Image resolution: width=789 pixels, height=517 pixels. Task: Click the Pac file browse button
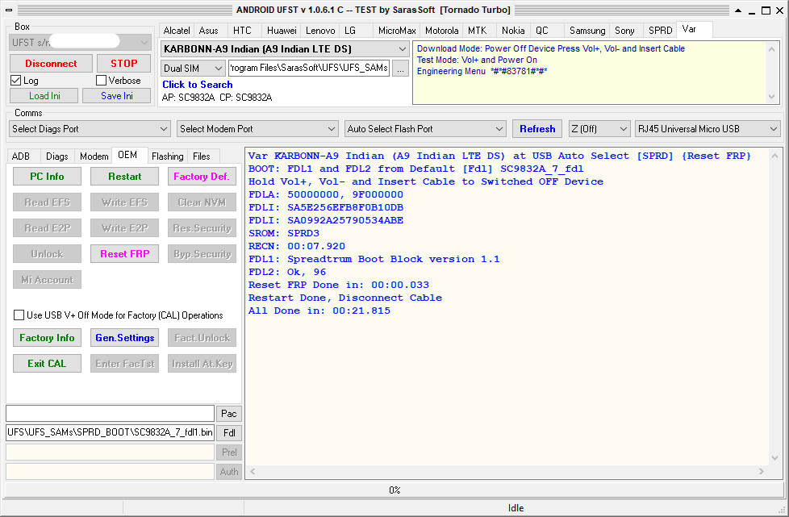point(229,414)
